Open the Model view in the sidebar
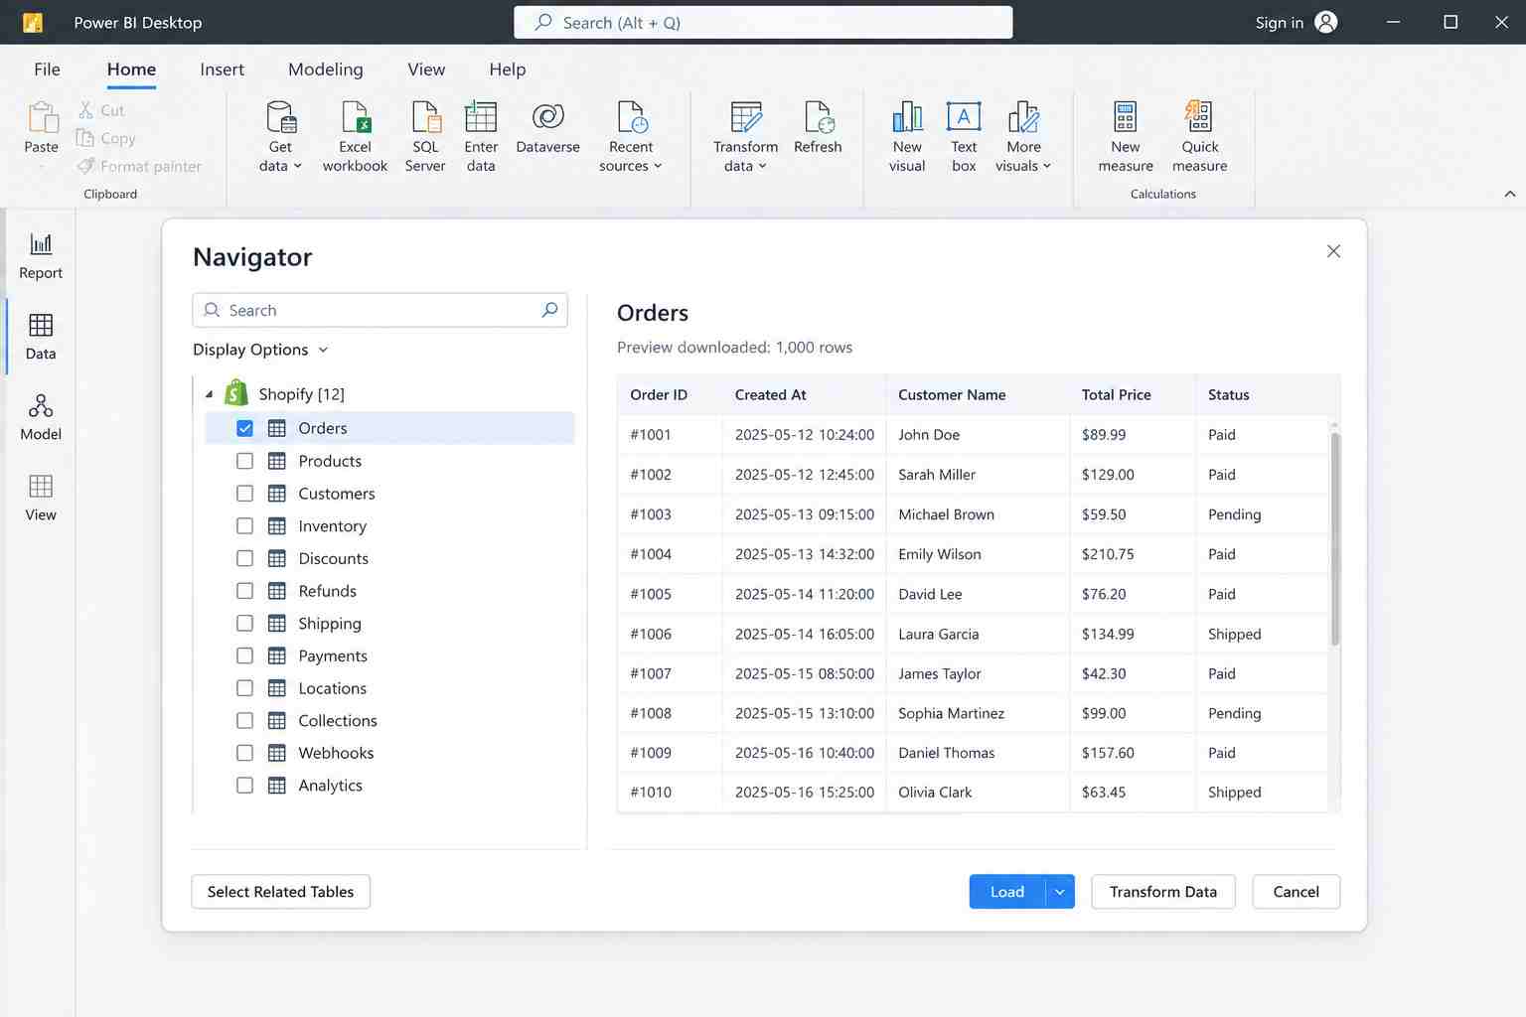 [41, 417]
